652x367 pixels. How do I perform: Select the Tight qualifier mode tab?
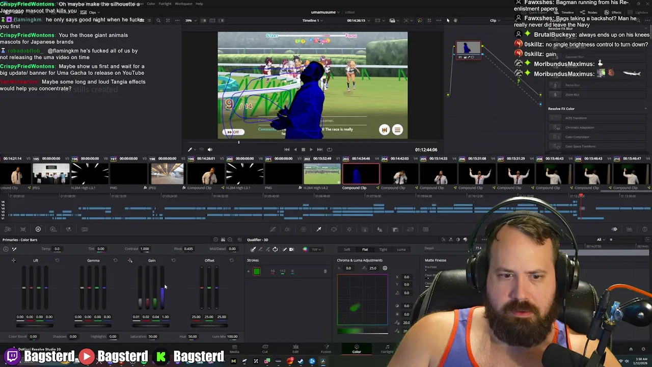383,249
